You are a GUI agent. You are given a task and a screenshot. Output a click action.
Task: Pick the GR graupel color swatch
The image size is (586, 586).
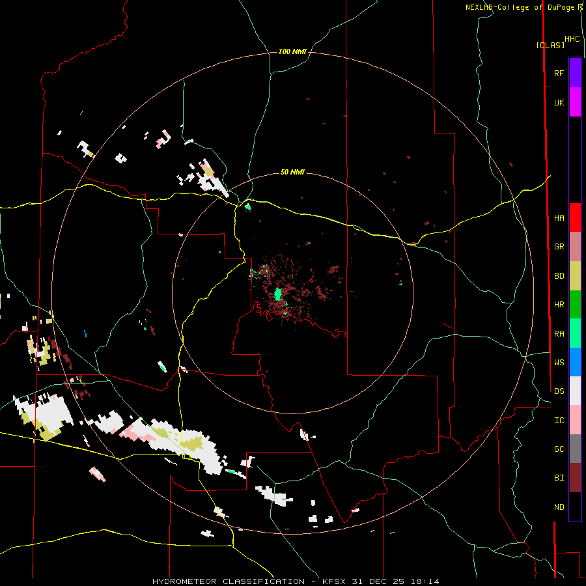[575, 246]
